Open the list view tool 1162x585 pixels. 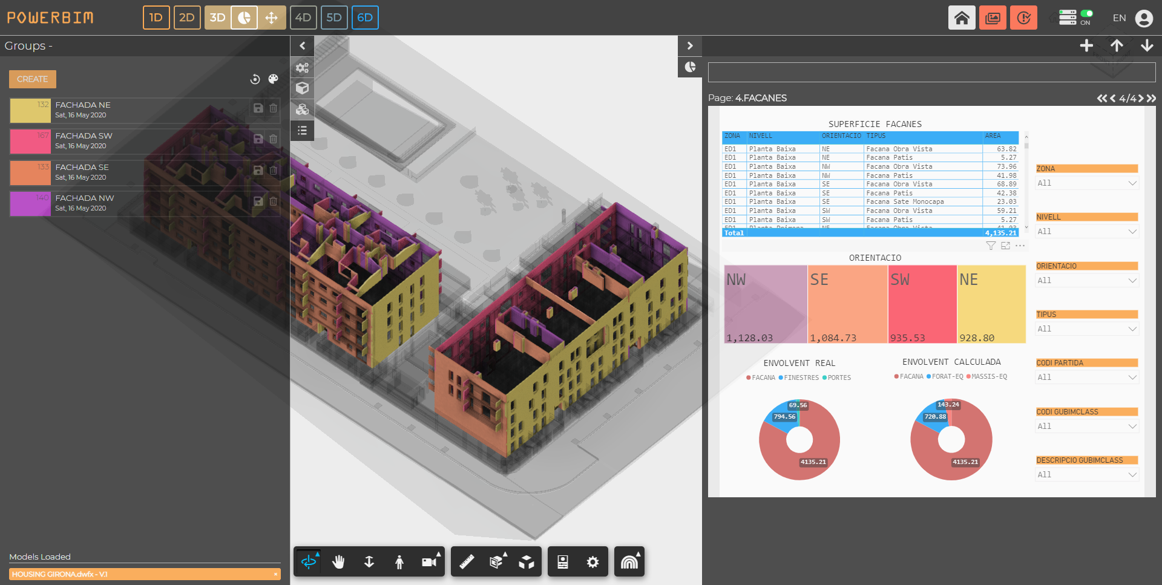click(302, 131)
